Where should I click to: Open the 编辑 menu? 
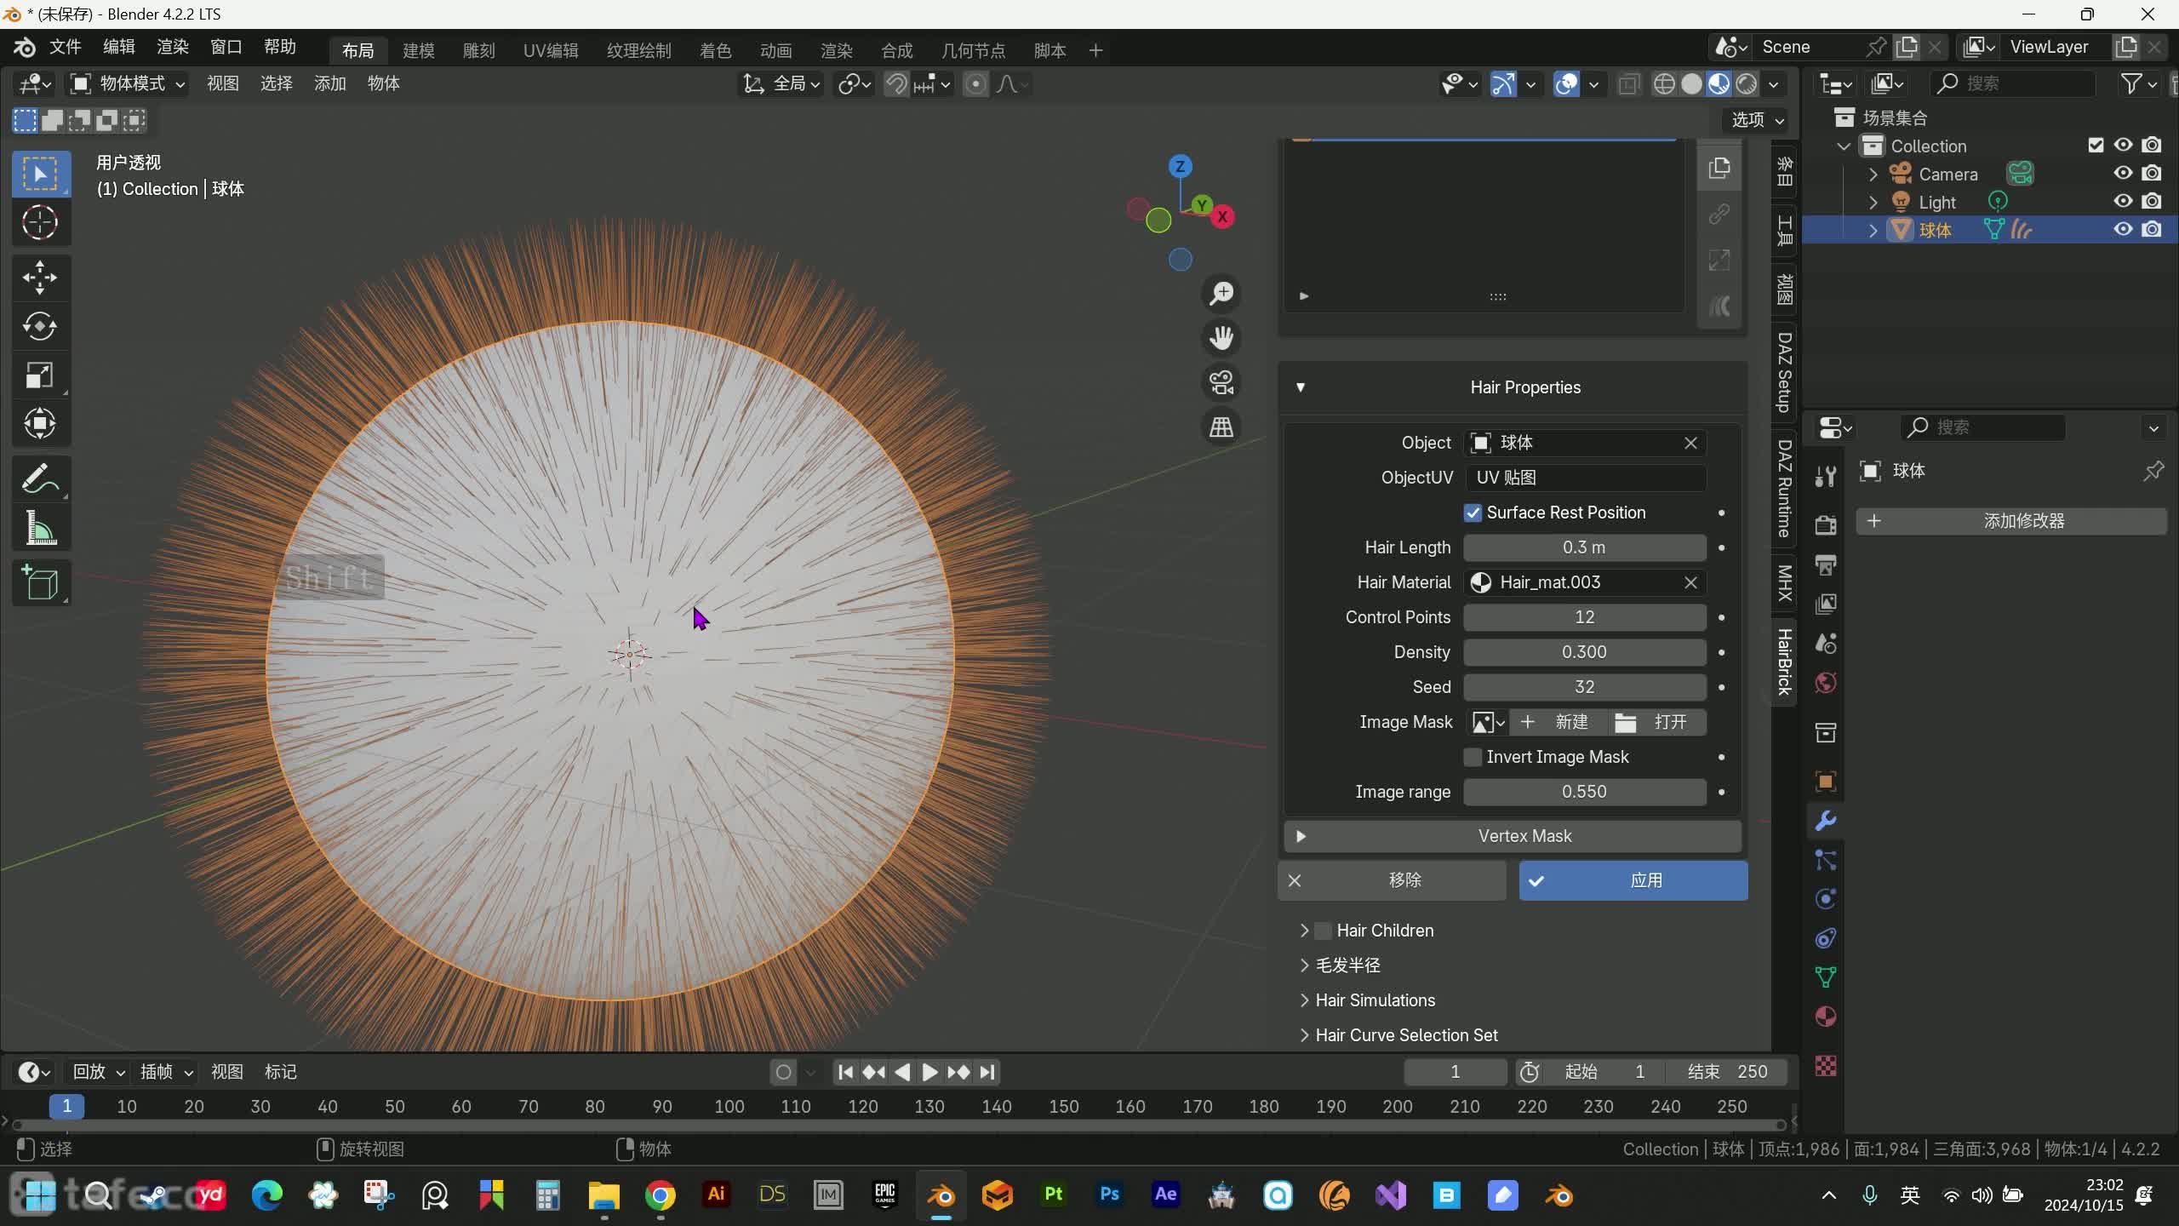(118, 47)
